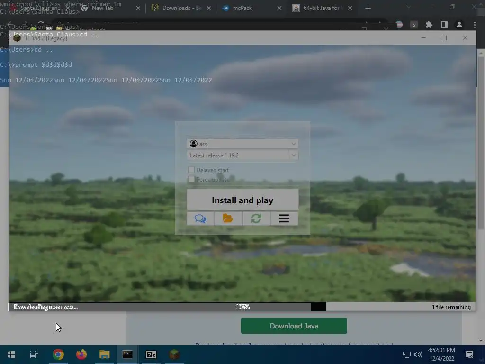Viewport: 485px width, 364px height.
Task: Open the Minecraft launcher taskbar icon
Action: point(174,355)
